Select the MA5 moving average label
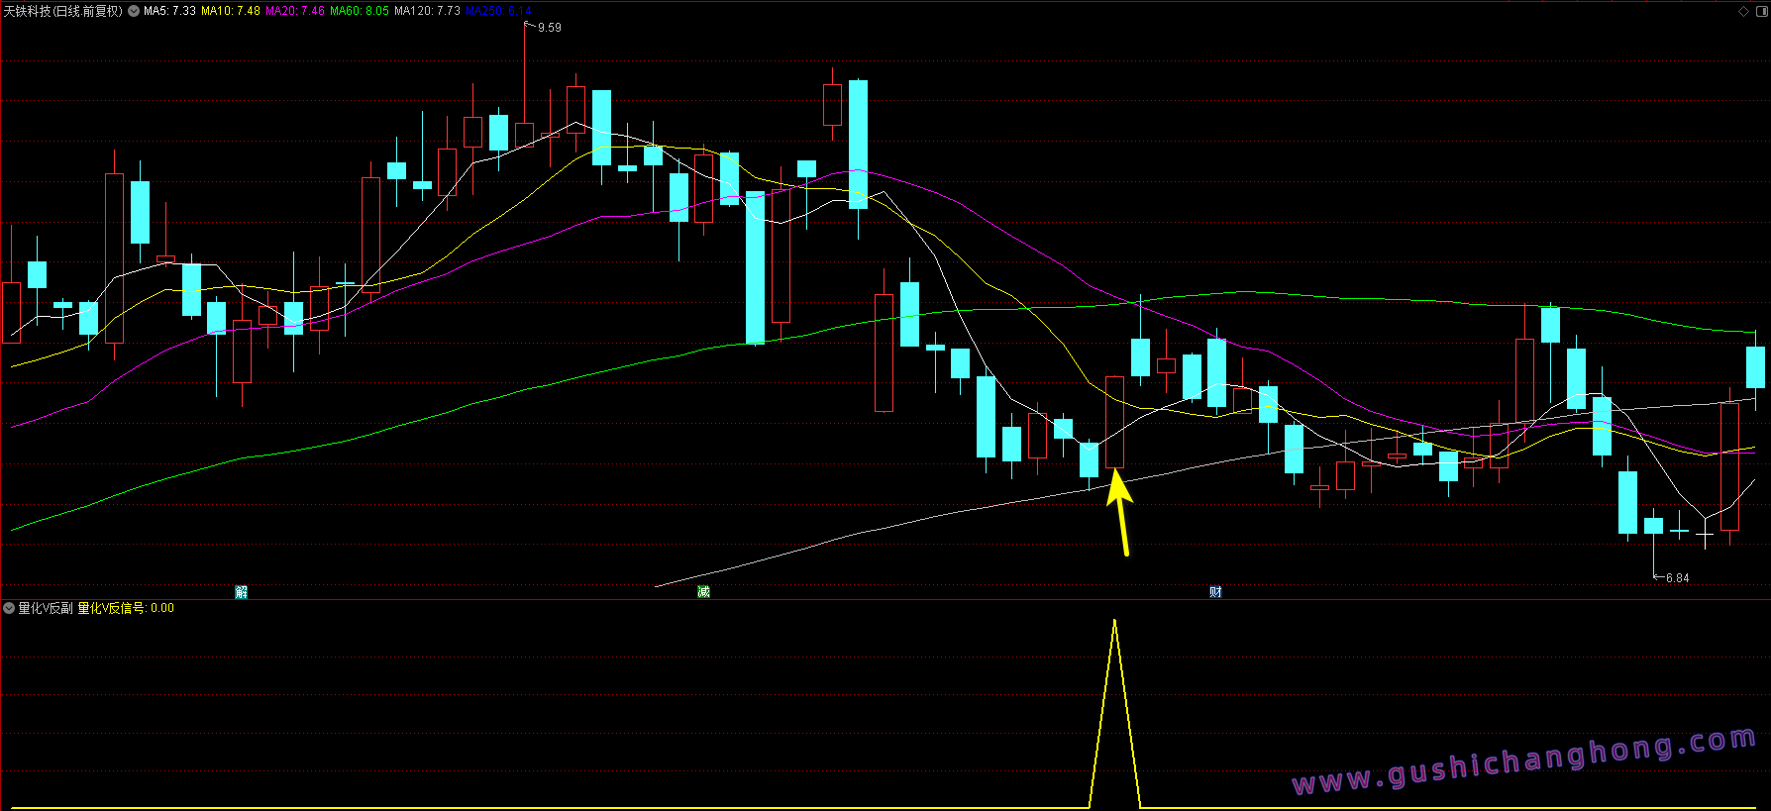The height and width of the screenshot is (811, 1771). [x=169, y=12]
